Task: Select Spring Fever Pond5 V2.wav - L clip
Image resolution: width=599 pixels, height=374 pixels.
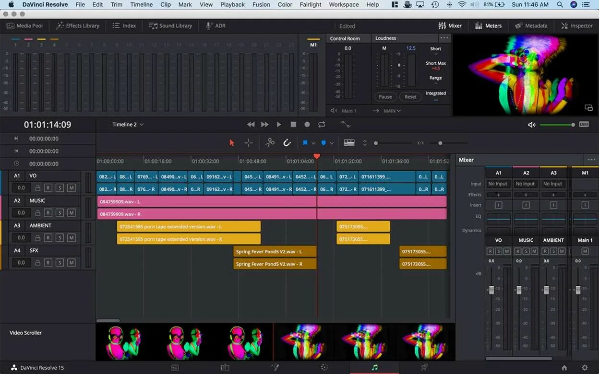Action: click(x=275, y=251)
